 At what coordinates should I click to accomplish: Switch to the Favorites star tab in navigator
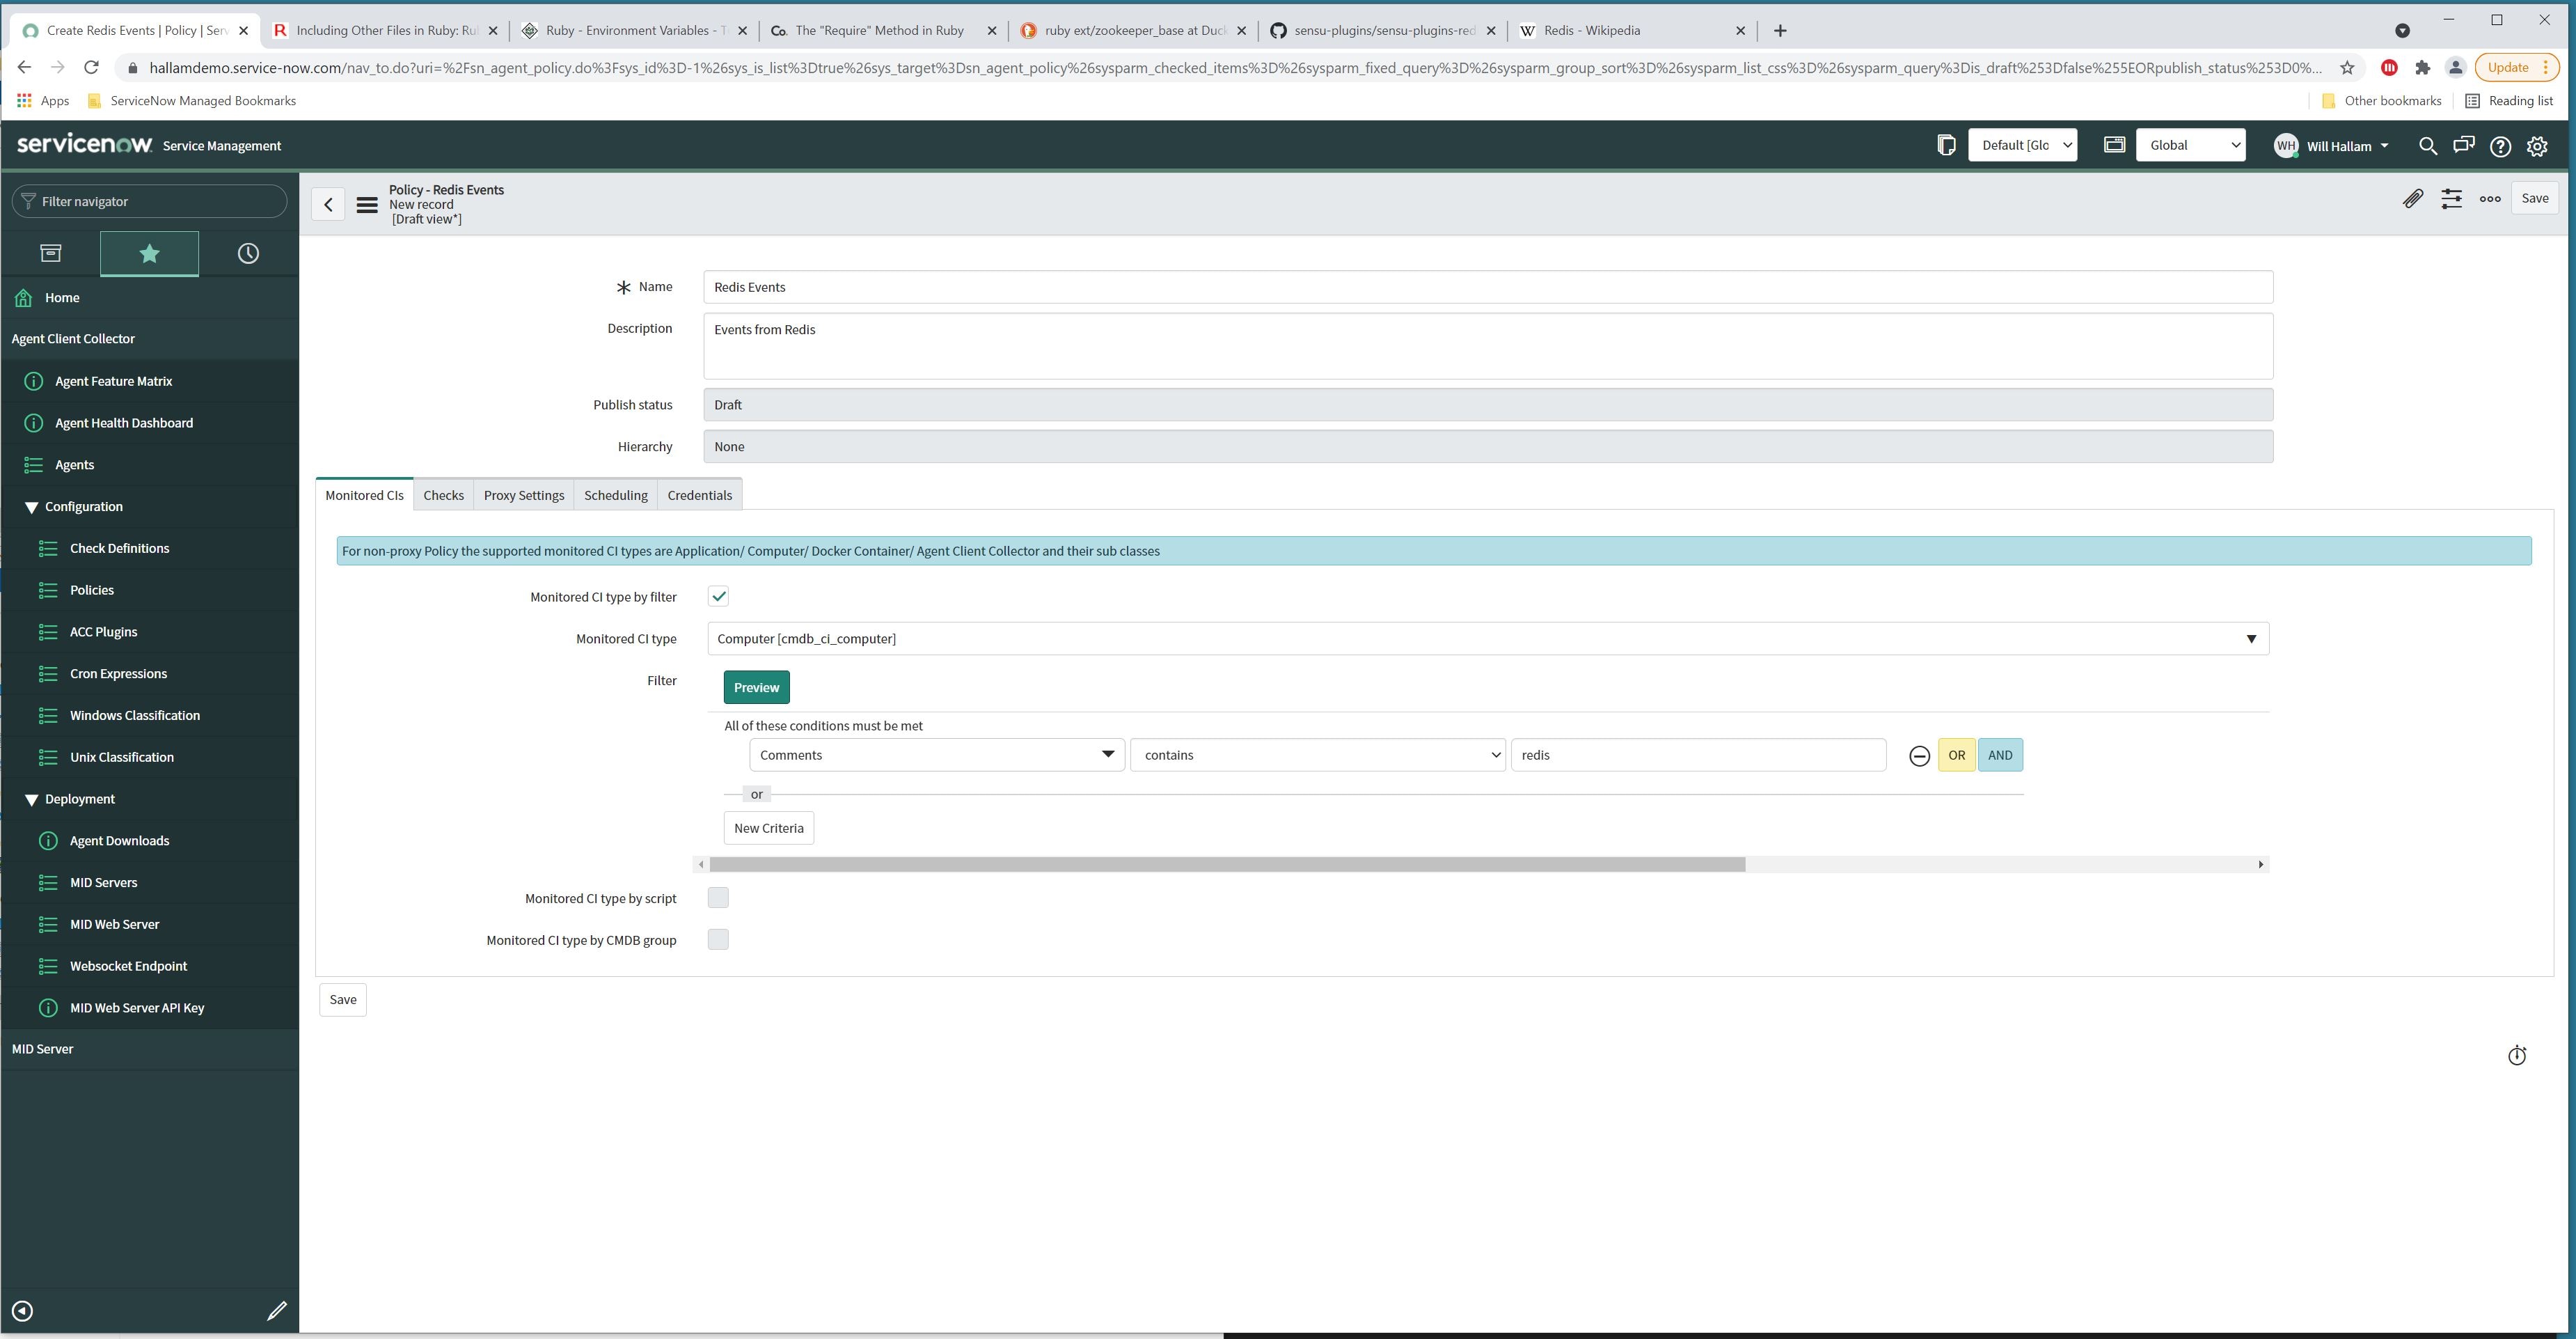click(148, 252)
